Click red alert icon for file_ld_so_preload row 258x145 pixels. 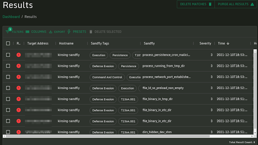pyautogui.click(x=18, y=88)
